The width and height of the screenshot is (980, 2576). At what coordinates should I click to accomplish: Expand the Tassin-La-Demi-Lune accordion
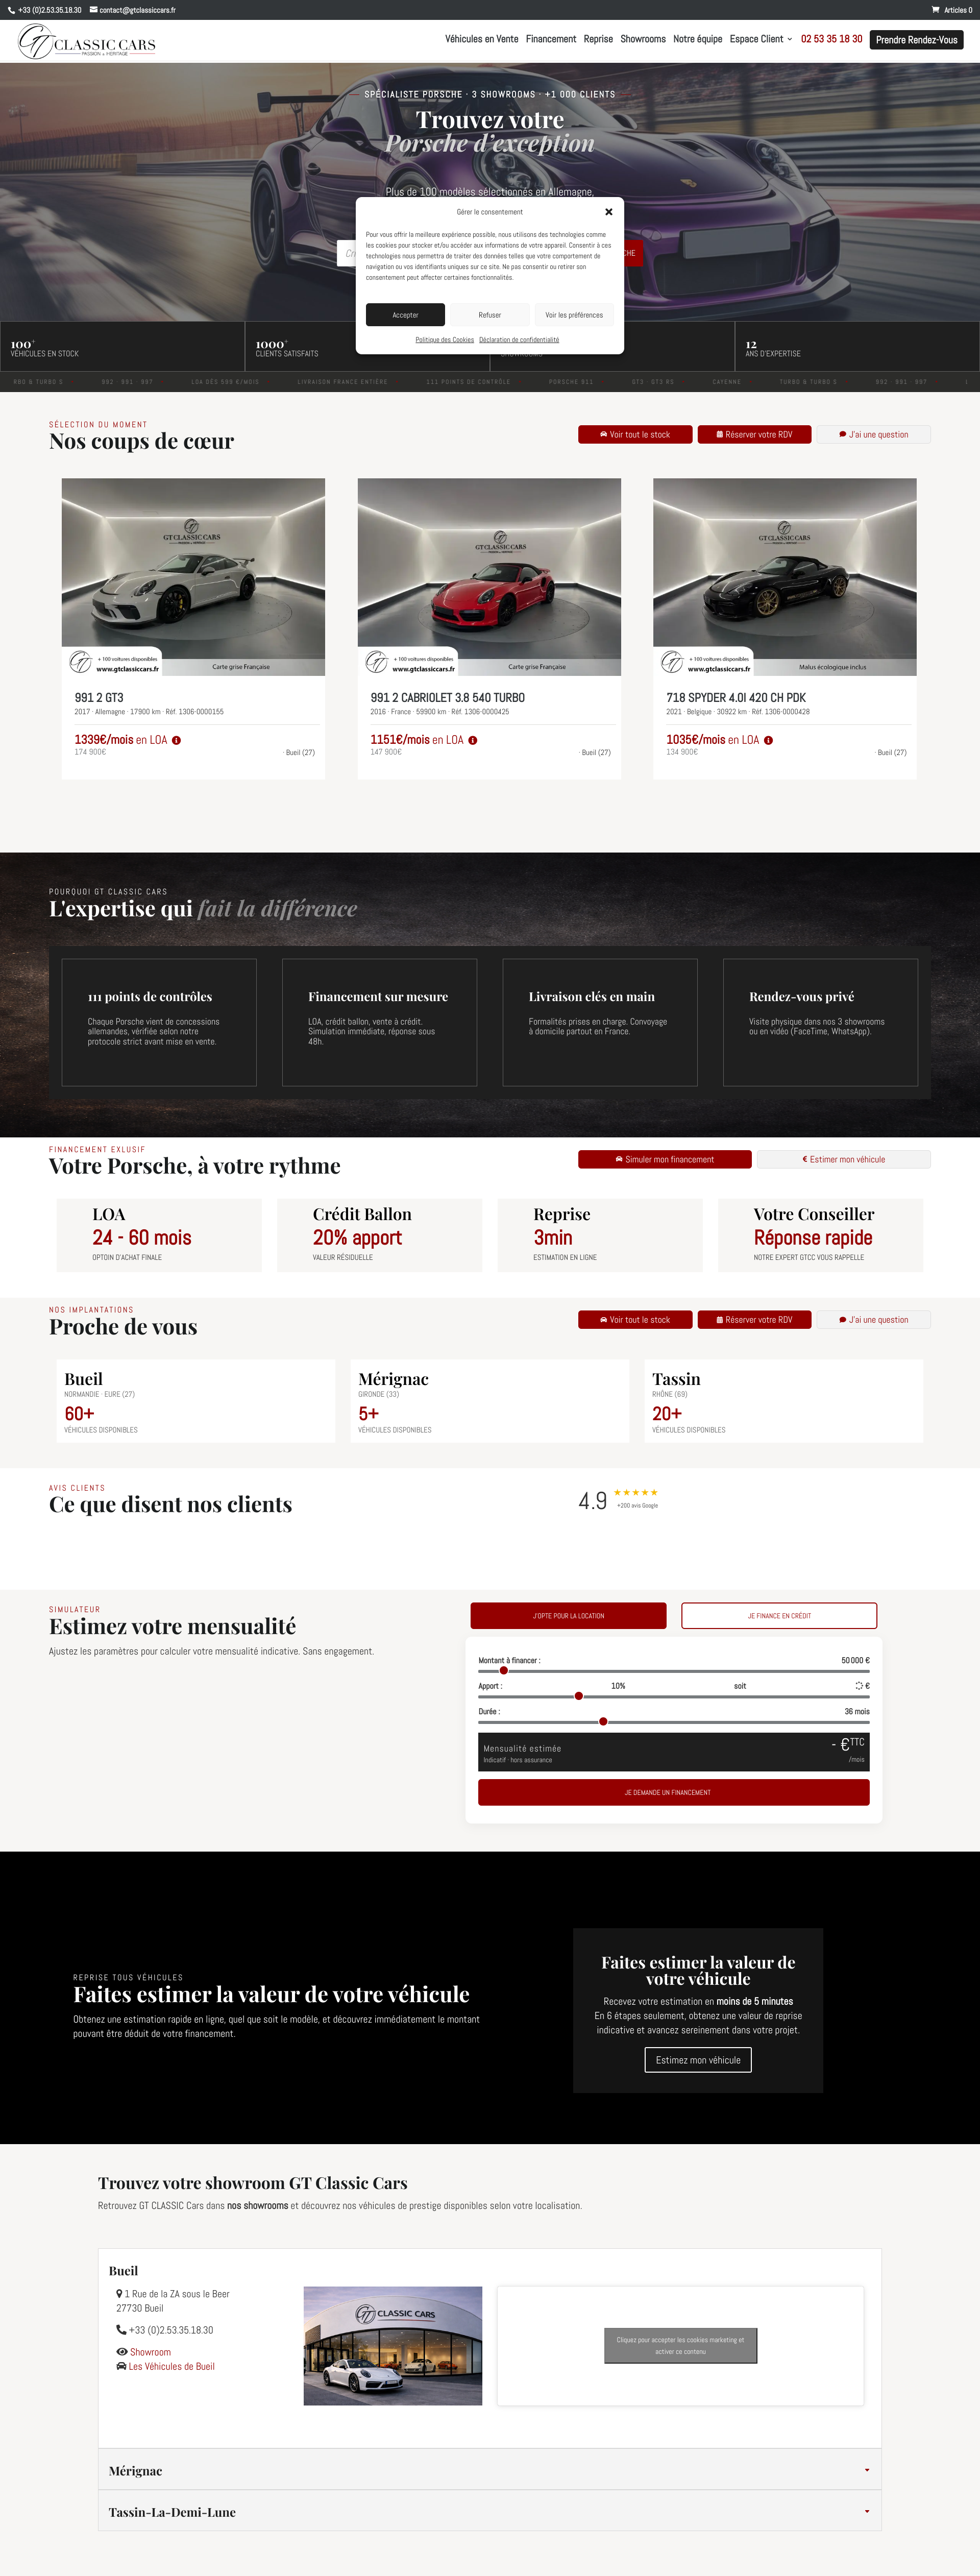pos(490,2511)
